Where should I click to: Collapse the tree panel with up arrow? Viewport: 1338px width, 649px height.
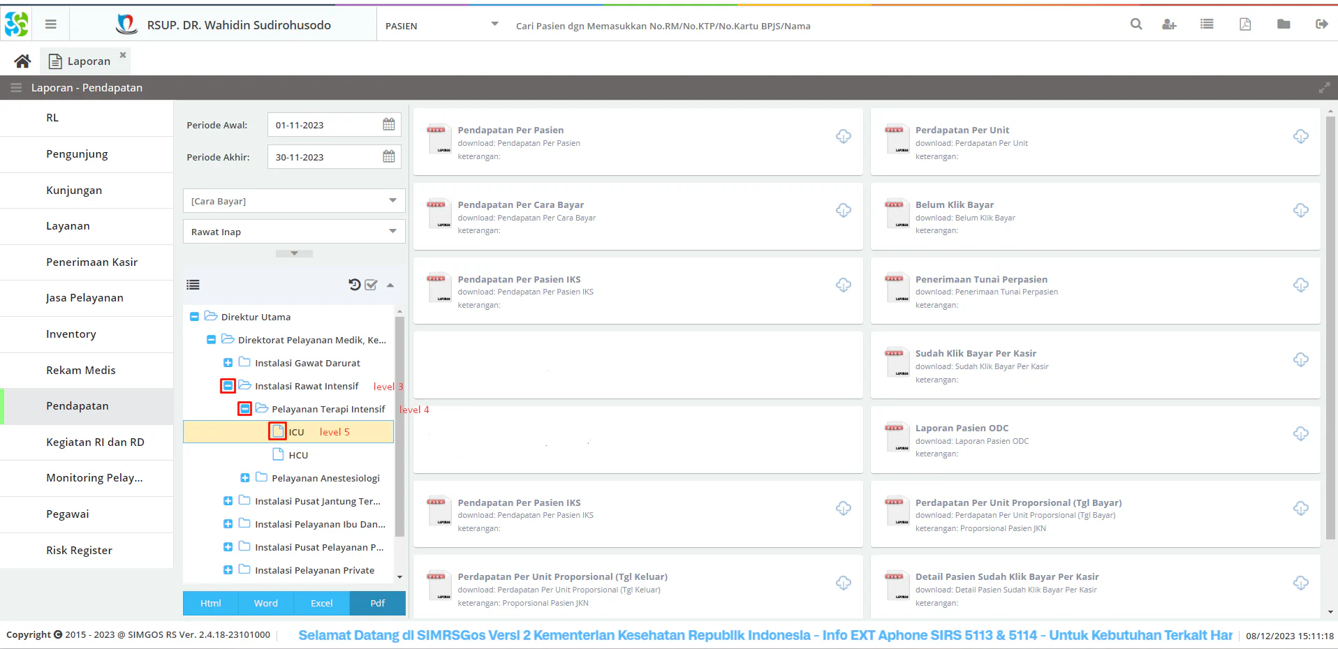(390, 285)
